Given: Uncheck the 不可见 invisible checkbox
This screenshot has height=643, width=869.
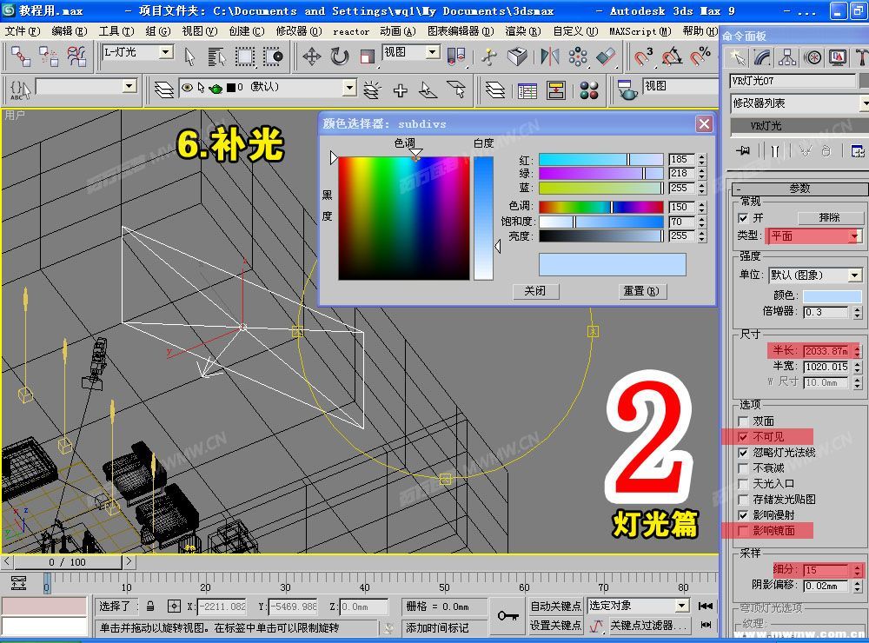Looking at the screenshot, I should point(743,437).
